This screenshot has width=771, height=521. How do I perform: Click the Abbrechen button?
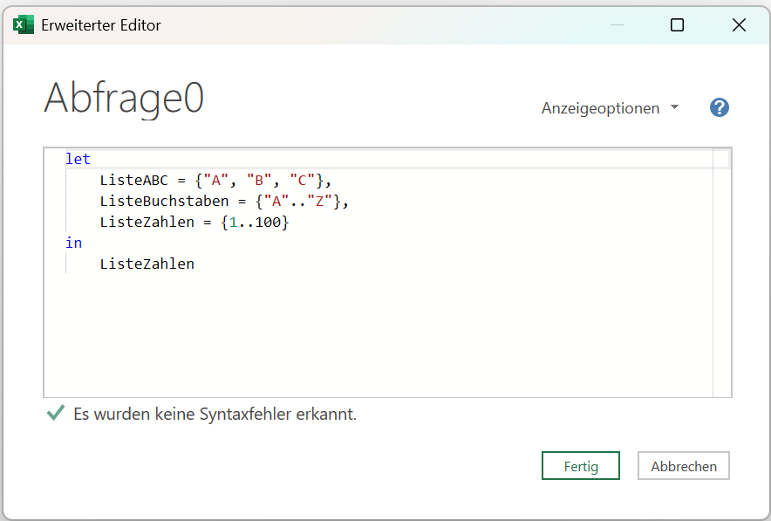pyautogui.click(x=684, y=465)
